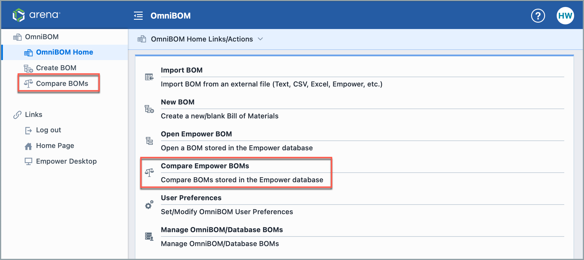The height and width of the screenshot is (260, 584).
Task: Collapse the sidebar using the panel toggle
Action: click(138, 16)
